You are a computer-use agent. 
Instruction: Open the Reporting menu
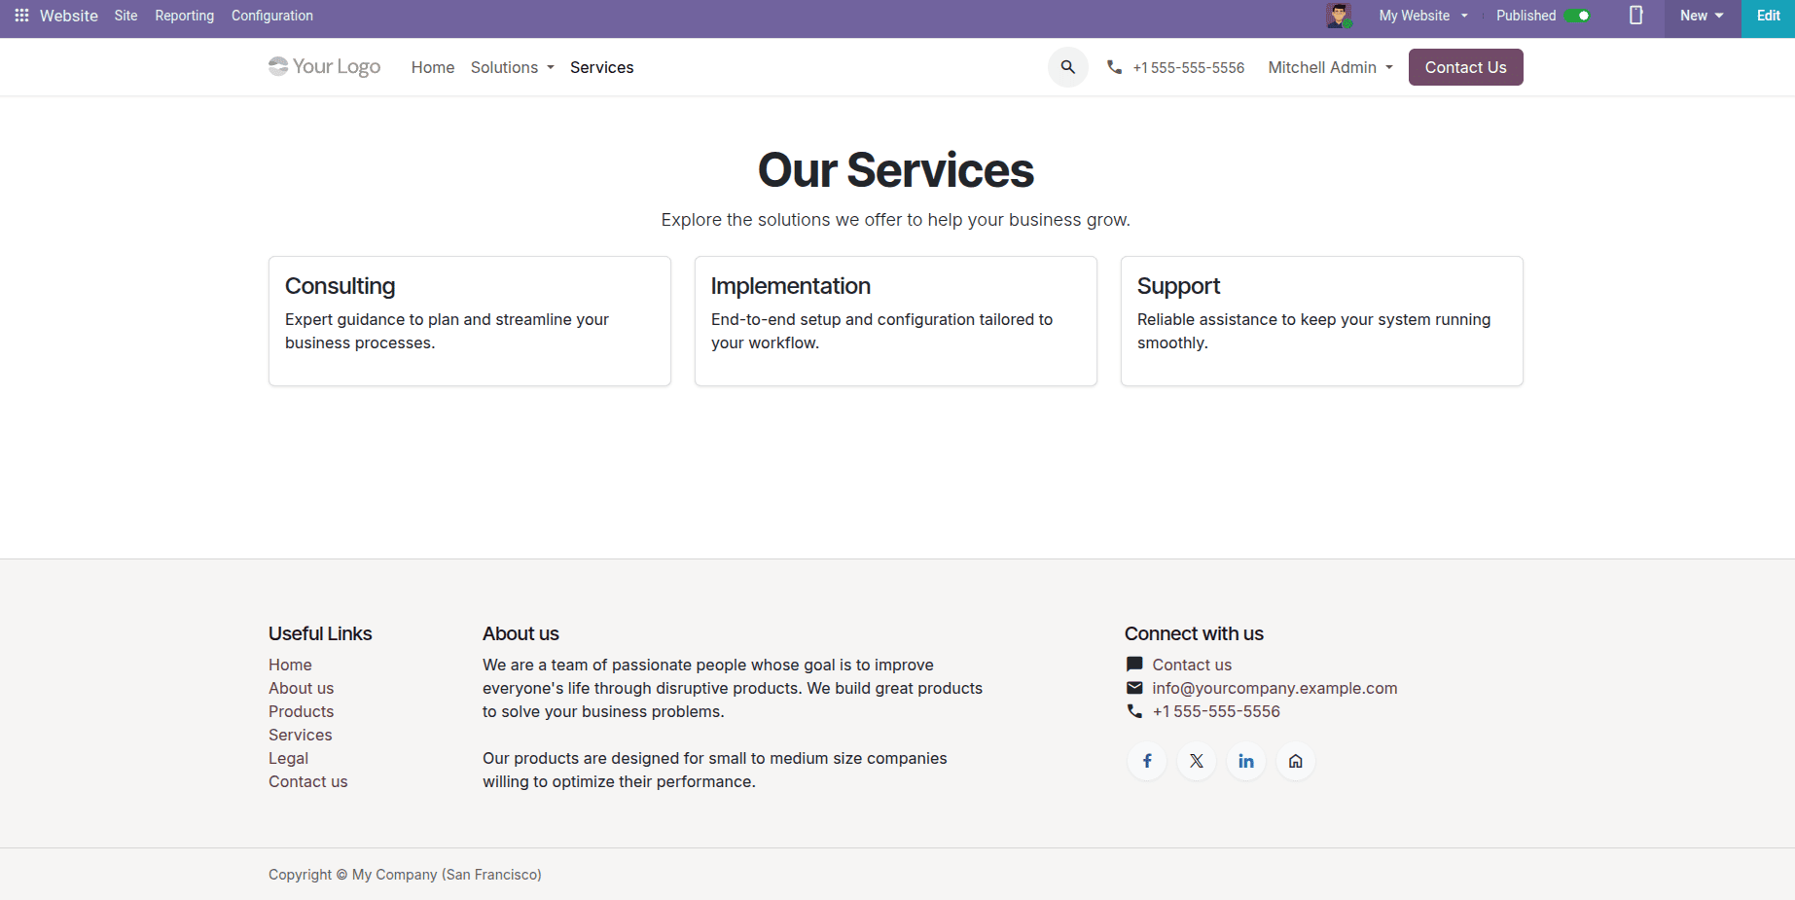184,16
